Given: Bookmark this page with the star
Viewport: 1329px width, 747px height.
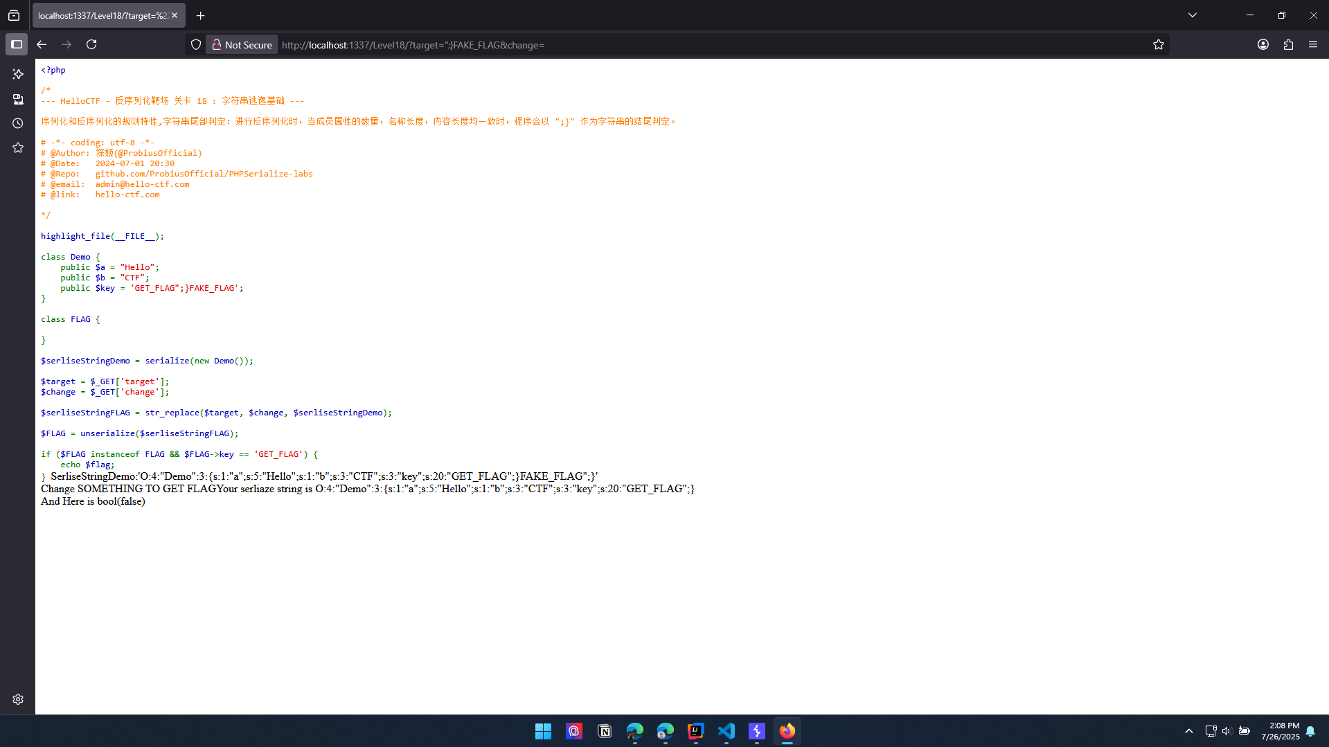Looking at the screenshot, I should [1159, 44].
